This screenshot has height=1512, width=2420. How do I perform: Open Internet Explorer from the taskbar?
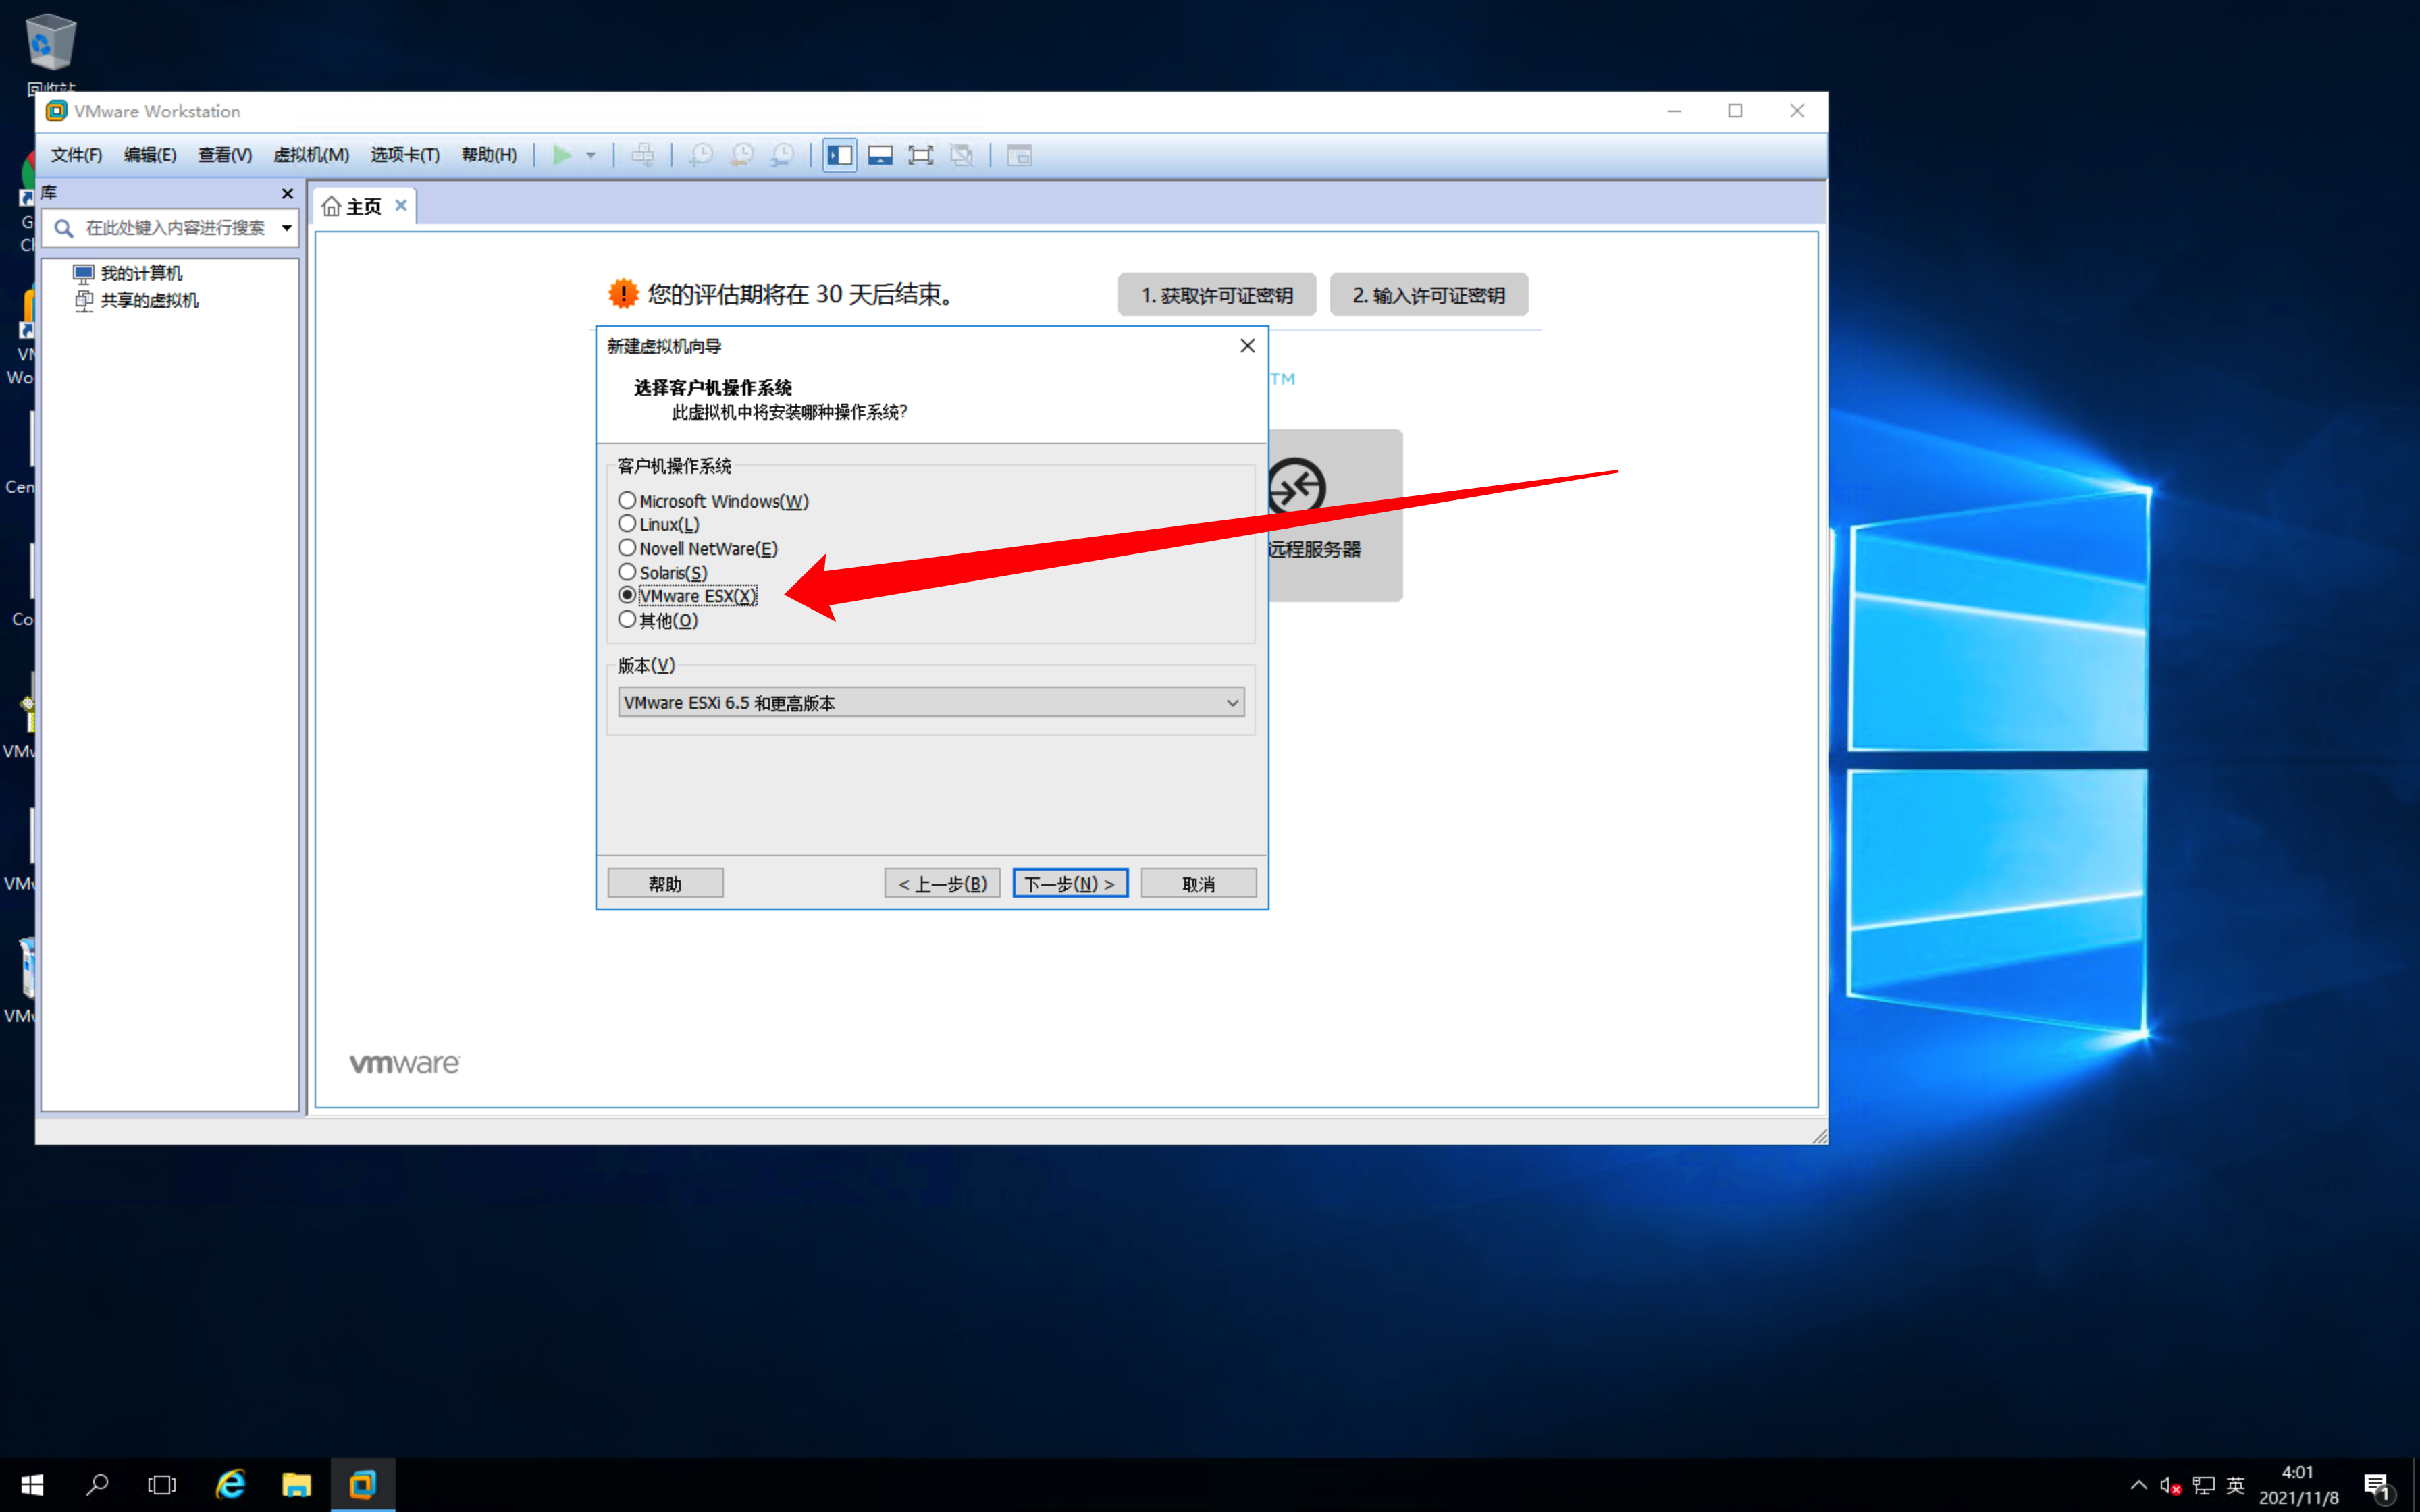coord(231,1484)
